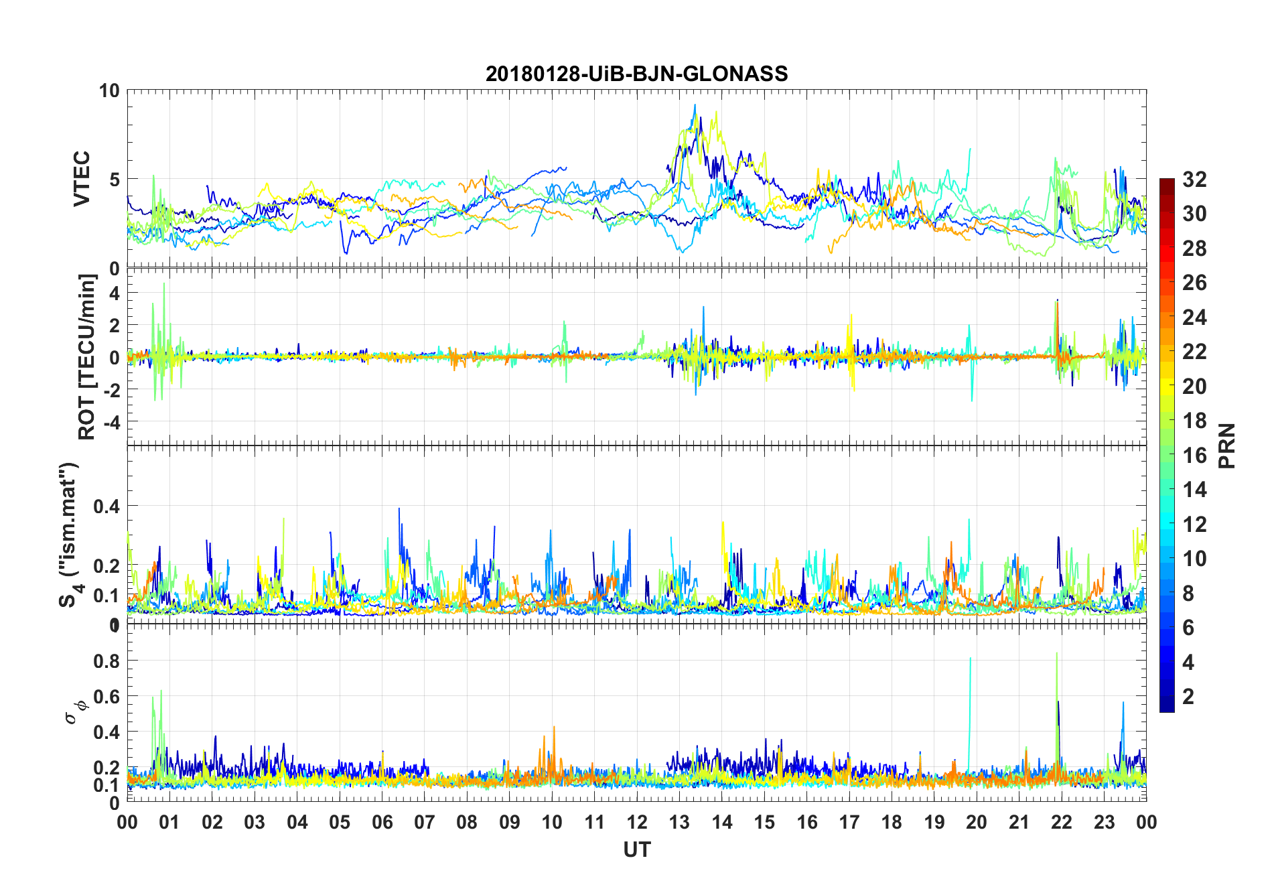Click colorbar tick value 32

pyautogui.click(x=1194, y=179)
